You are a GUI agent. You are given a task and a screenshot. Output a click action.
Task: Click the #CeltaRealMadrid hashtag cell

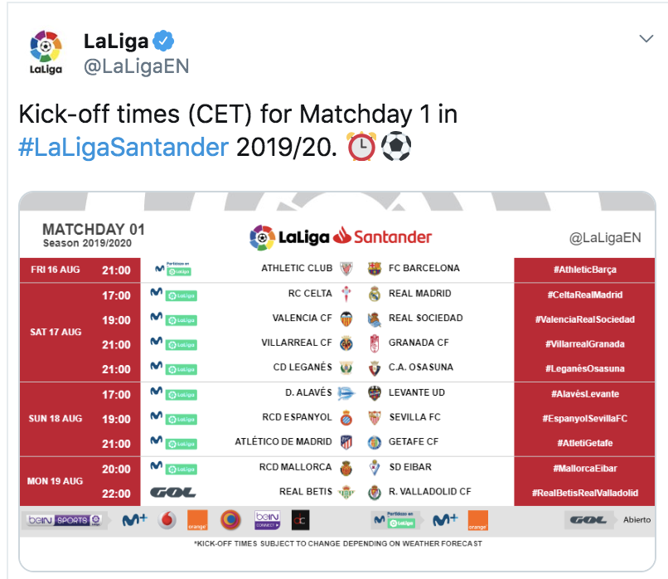click(x=584, y=294)
